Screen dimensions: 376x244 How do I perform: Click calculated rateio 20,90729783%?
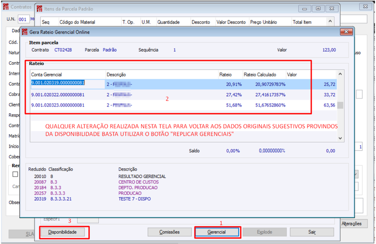pos(270,85)
